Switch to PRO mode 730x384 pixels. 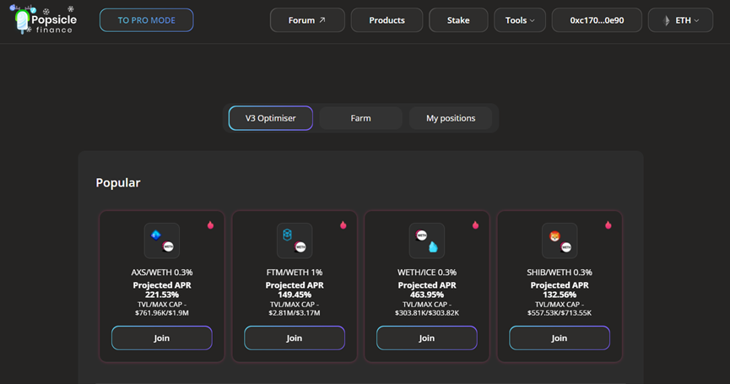pyautogui.click(x=146, y=20)
